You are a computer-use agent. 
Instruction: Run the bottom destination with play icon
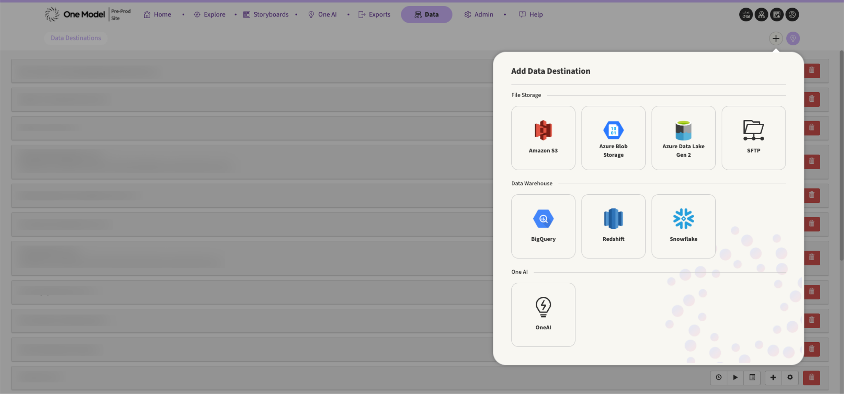(735, 378)
